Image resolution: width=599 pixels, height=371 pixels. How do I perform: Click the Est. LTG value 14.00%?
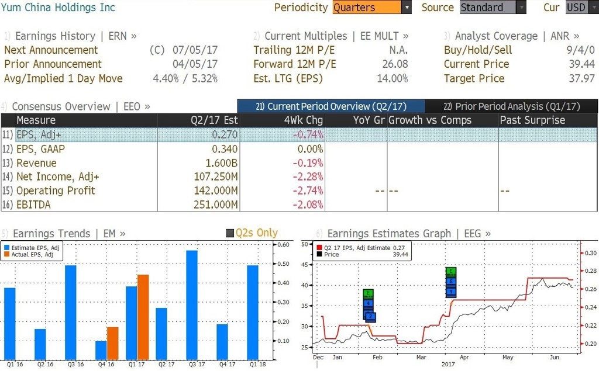click(393, 79)
